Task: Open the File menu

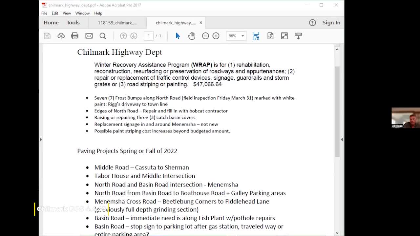Action: point(44,13)
